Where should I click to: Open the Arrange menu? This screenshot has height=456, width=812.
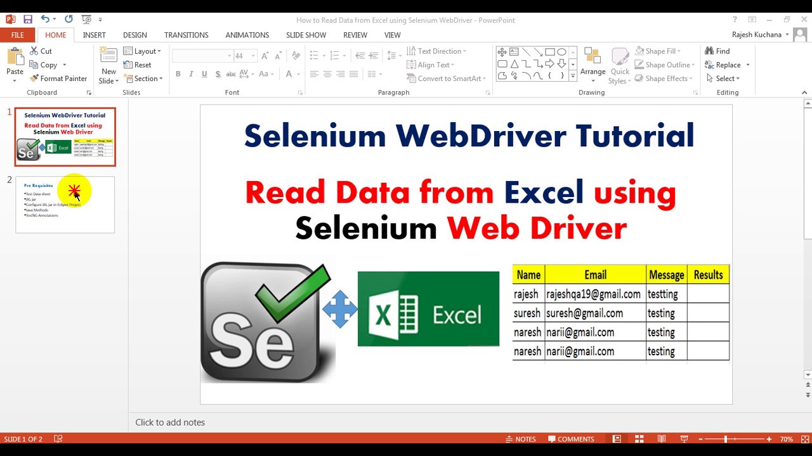(593, 65)
